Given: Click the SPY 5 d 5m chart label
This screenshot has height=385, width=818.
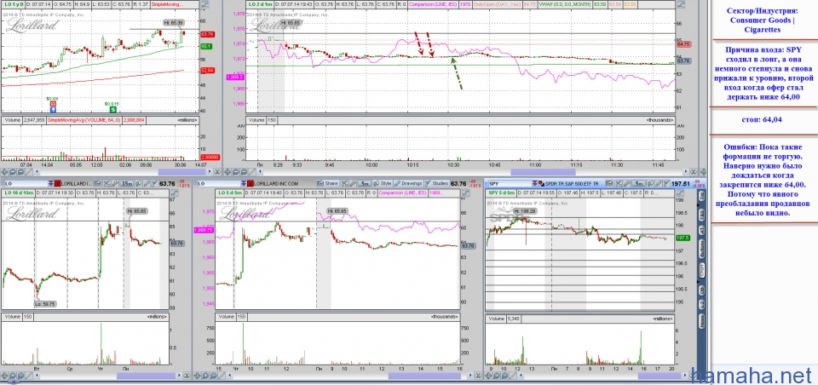Looking at the screenshot, I should point(502,193).
